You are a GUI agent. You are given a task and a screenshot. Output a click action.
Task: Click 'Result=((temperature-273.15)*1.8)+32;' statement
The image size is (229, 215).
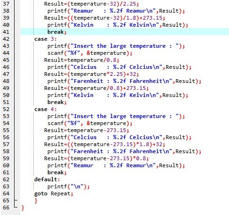point(105,144)
